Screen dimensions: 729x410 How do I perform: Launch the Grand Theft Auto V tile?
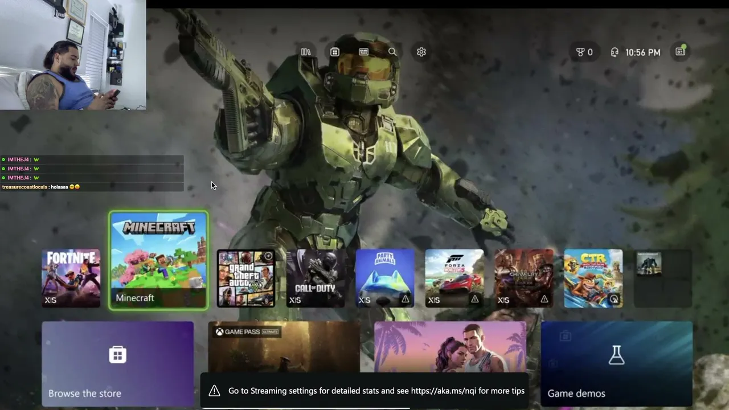[x=246, y=278]
